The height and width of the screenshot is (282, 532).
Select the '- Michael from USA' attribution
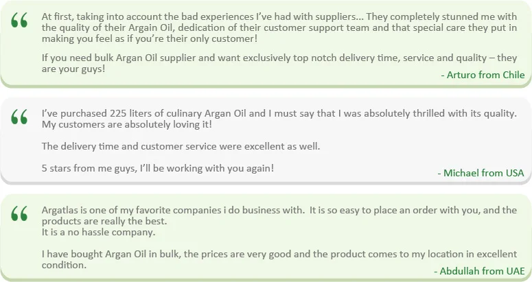481,173
